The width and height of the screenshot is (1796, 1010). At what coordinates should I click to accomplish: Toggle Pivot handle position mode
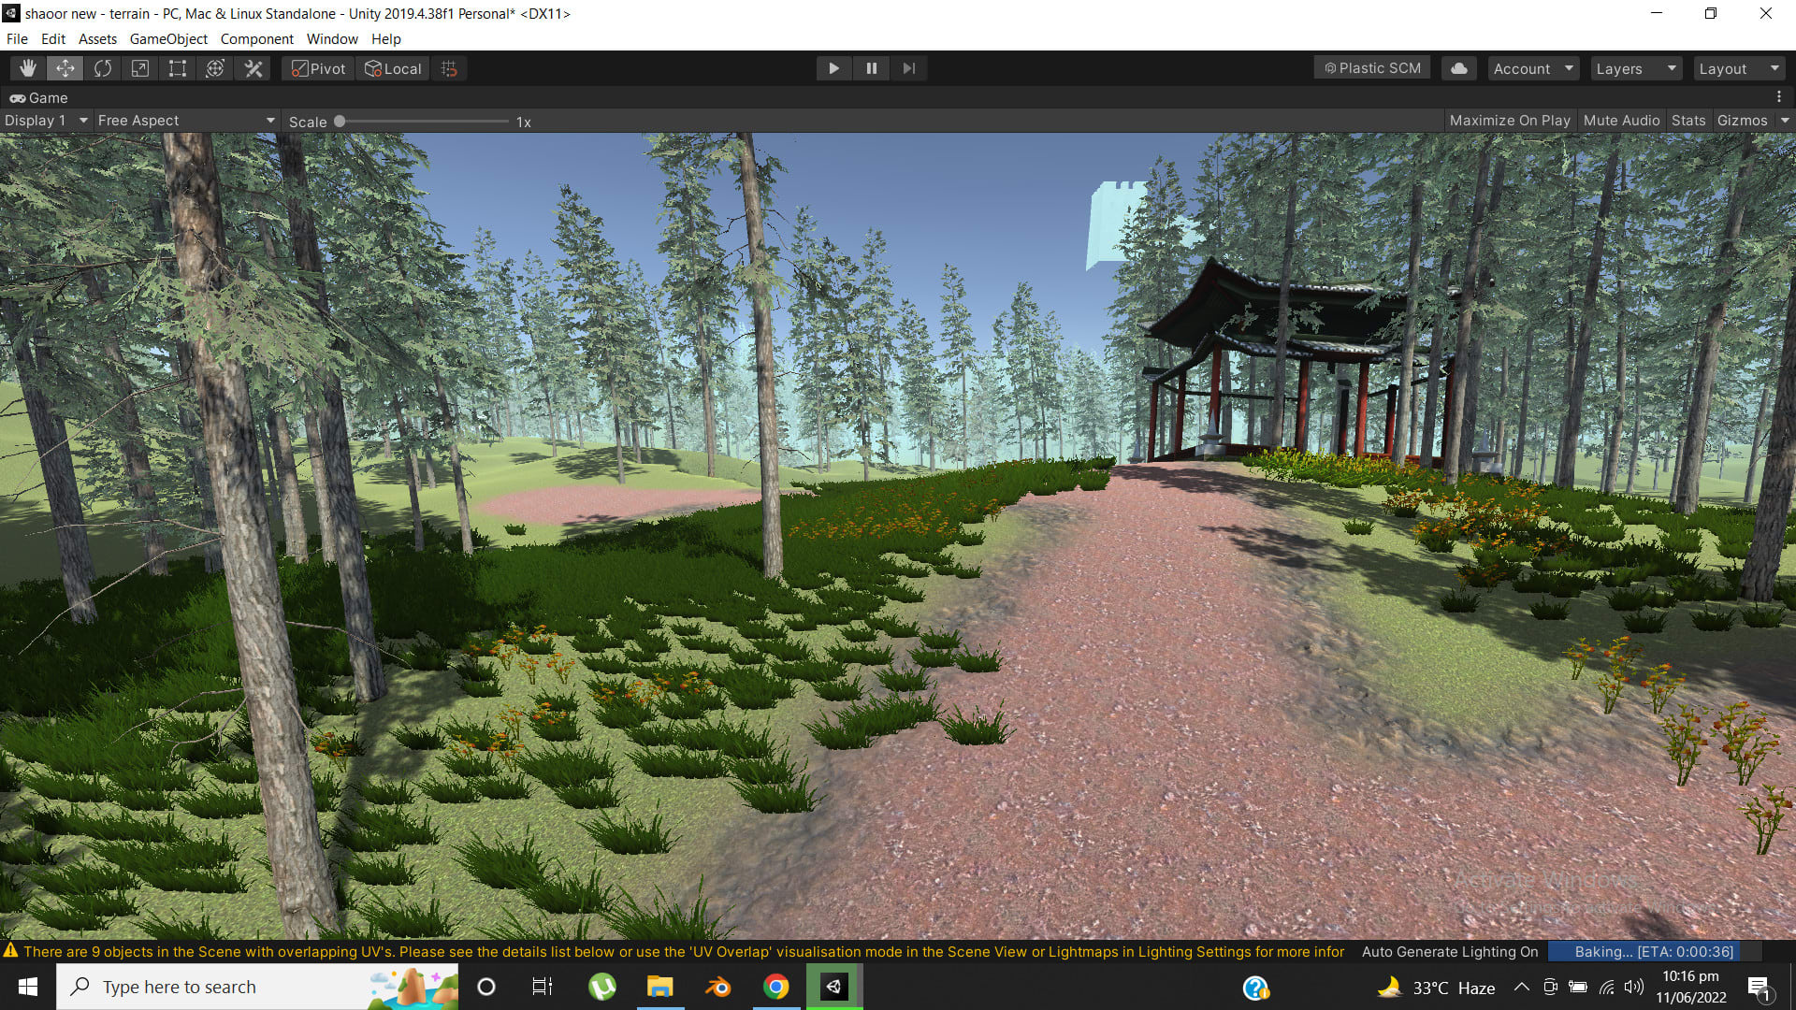click(x=317, y=67)
